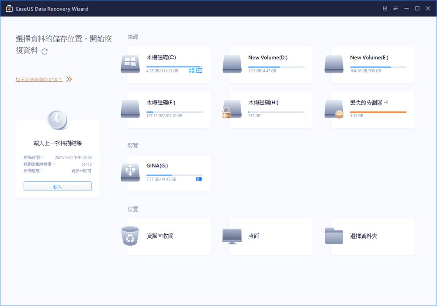Click the SSD badge on the C: drive
Screen dimensions: 437x306
(x=199, y=71)
